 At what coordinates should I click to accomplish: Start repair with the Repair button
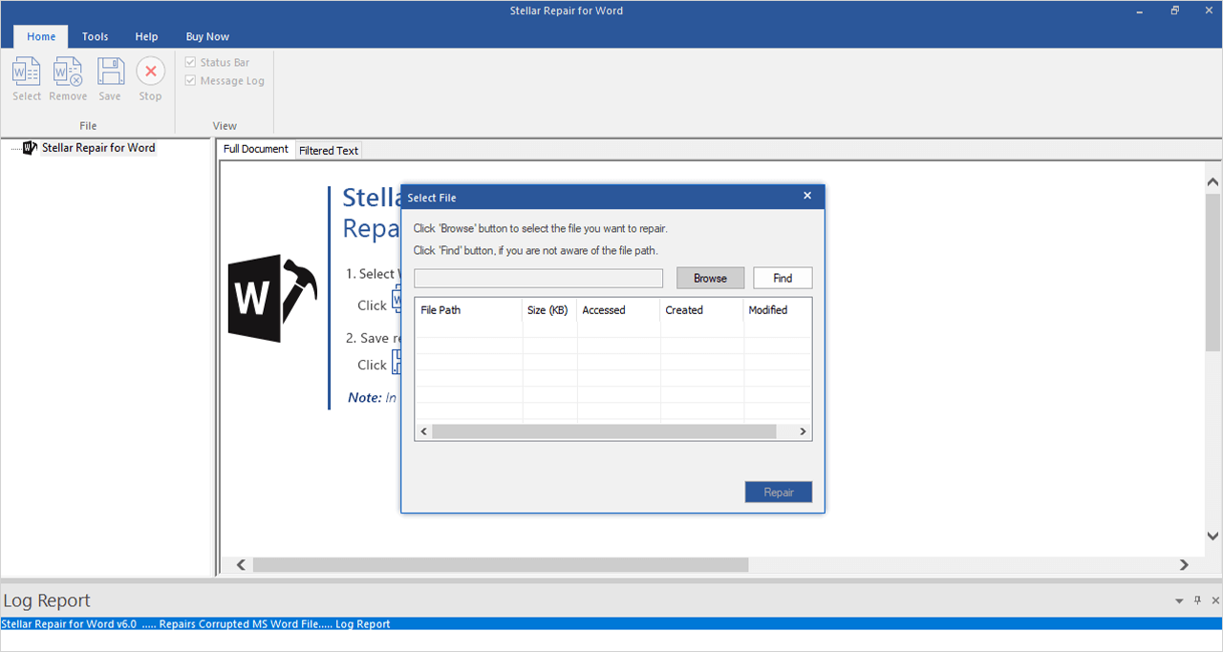(x=778, y=492)
